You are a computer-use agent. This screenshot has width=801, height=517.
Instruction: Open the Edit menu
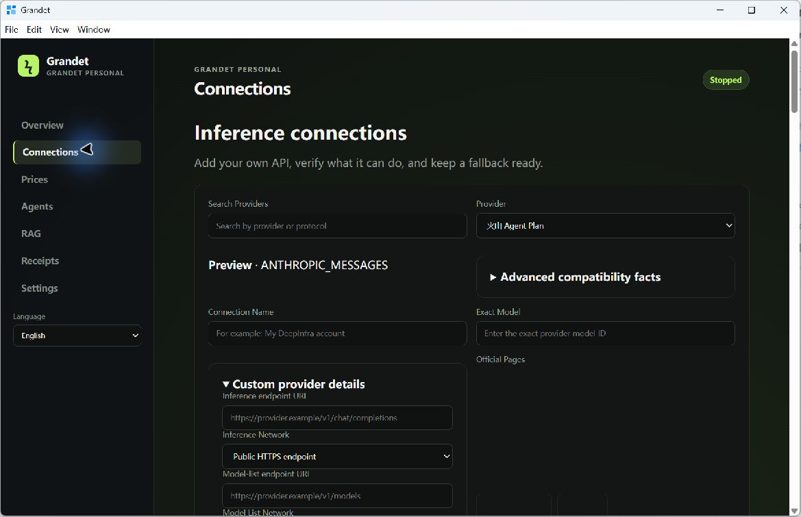pyautogui.click(x=34, y=29)
